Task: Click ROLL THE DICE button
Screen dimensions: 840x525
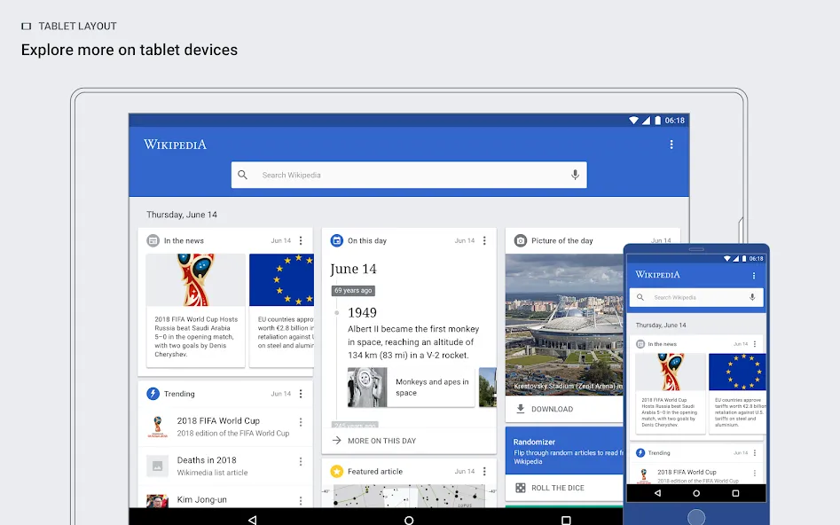Action: [558, 488]
